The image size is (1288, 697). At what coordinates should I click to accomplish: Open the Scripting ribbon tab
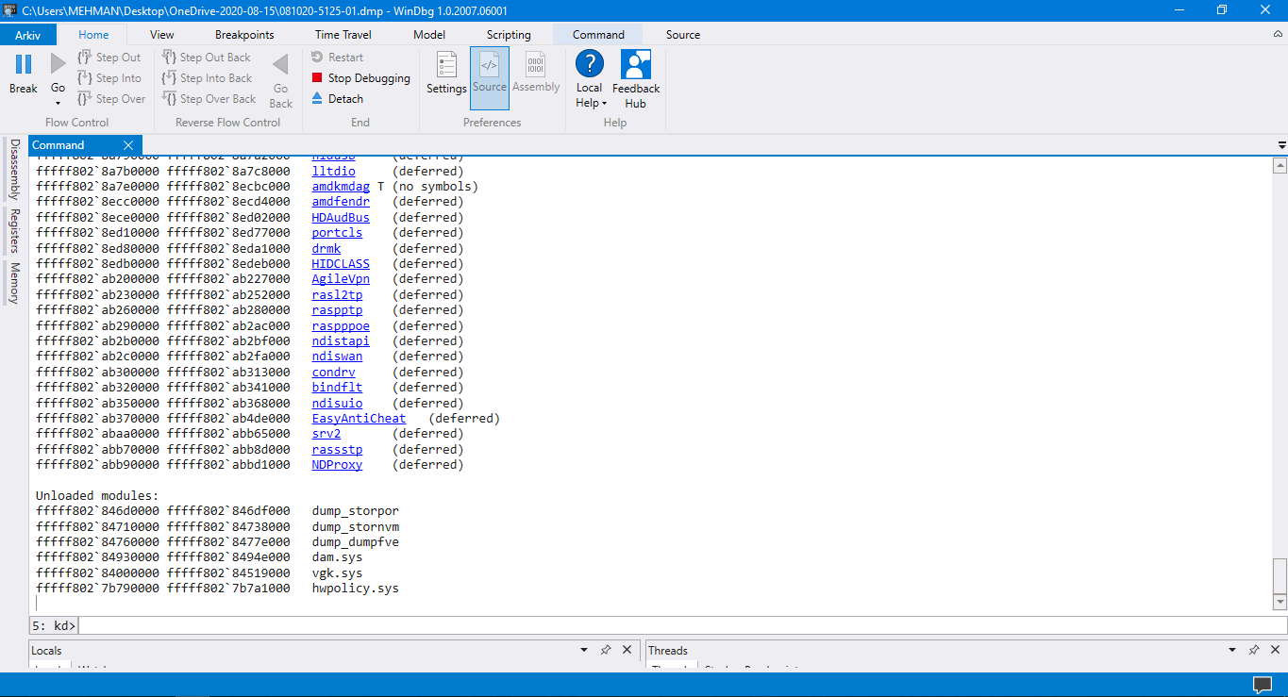(509, 35)
